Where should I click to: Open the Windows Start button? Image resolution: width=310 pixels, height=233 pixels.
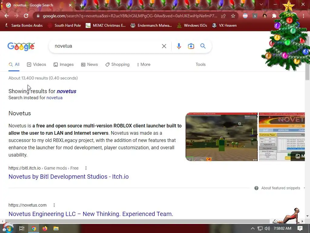(8, 228)
